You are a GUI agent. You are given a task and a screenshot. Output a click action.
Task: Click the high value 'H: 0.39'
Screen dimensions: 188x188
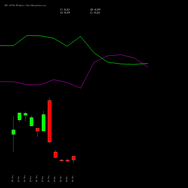pos(95,10)
